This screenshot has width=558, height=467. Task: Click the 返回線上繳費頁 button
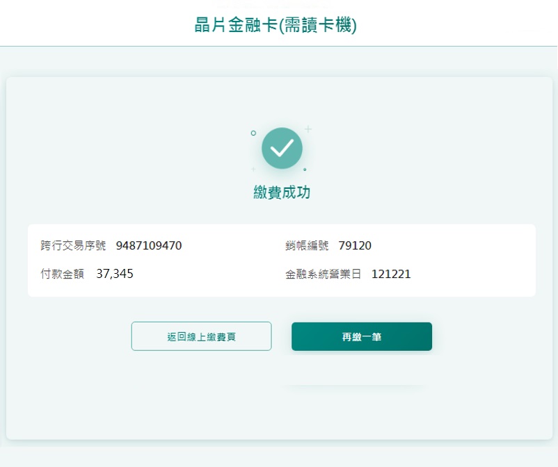[201, 336]
